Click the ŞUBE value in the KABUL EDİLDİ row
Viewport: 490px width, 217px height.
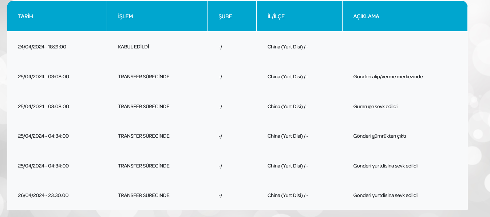220,47
